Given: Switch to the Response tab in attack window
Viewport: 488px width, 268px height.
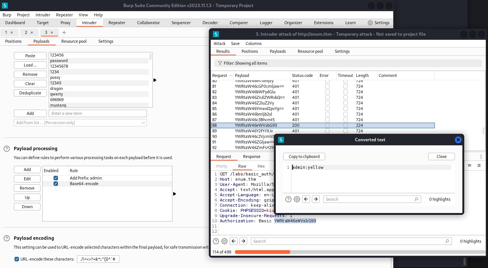Looking at the screenshot, I should click(x=252, y=156).
